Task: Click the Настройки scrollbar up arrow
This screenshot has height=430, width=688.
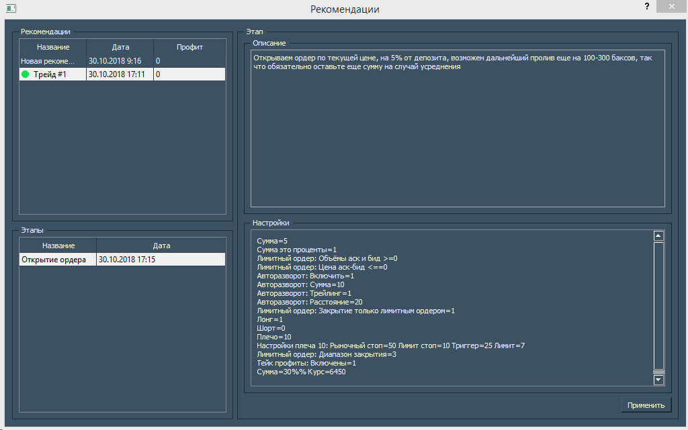Action: click(658, 235)
